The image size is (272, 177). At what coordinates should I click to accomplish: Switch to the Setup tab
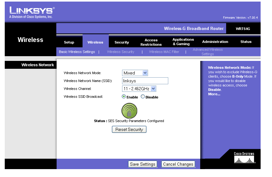coord(69,42)
